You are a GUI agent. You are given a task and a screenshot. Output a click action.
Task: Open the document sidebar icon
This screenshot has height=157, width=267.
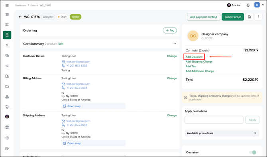pyautogui.click(x=7, y=76)
